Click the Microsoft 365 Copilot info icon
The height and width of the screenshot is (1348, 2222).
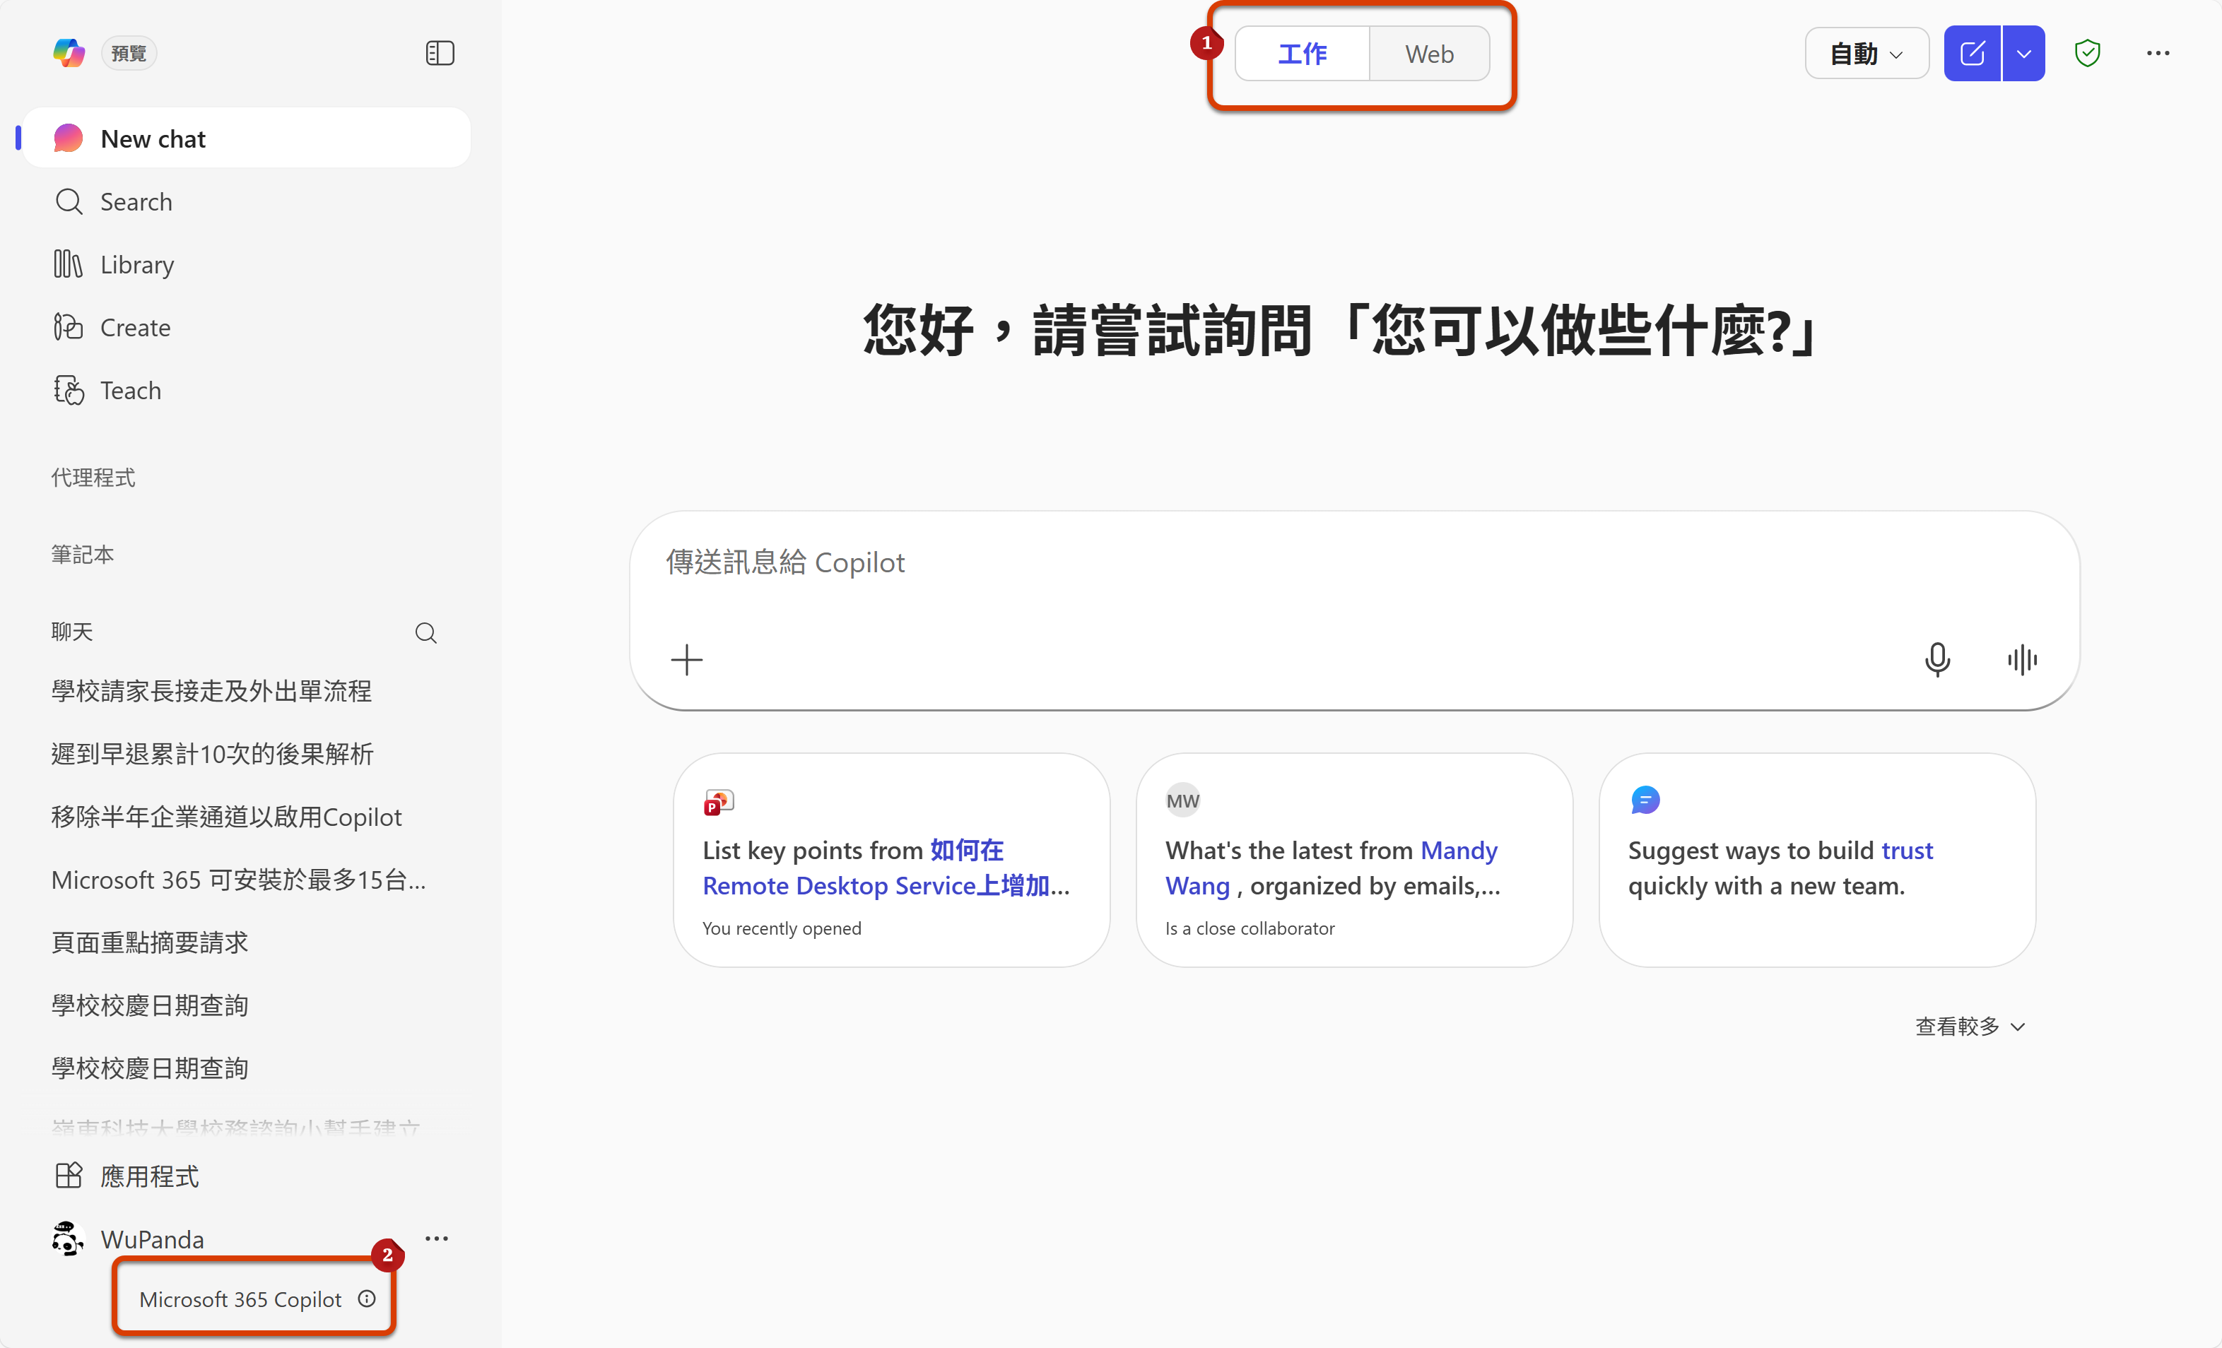[x=367, y=1299]
